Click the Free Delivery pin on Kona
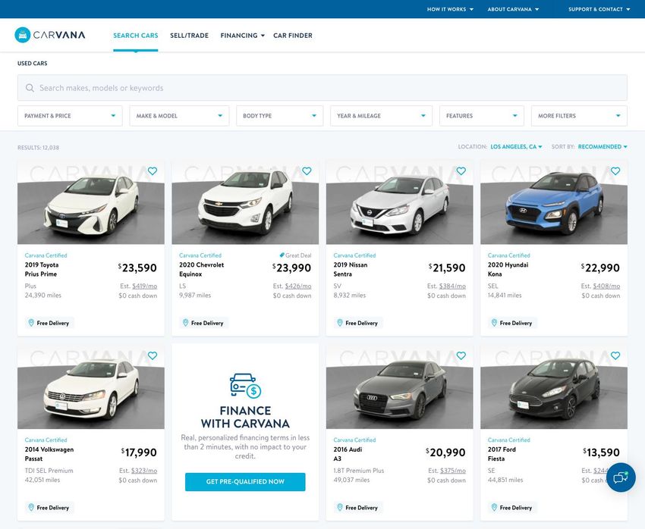 click(494, 323)
